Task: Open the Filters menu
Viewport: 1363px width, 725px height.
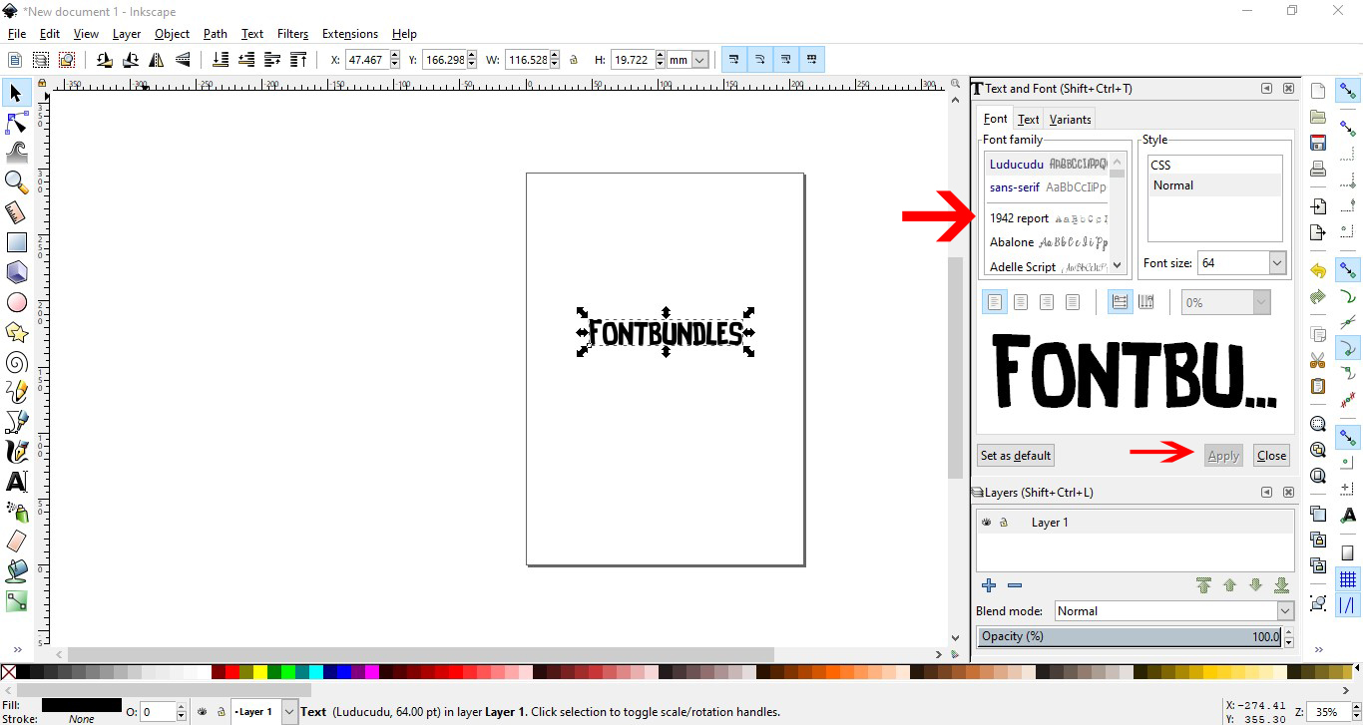Action: pos(292,34)
